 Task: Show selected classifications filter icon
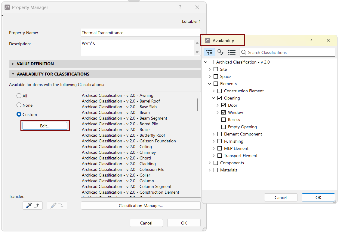tap(220, 52)
